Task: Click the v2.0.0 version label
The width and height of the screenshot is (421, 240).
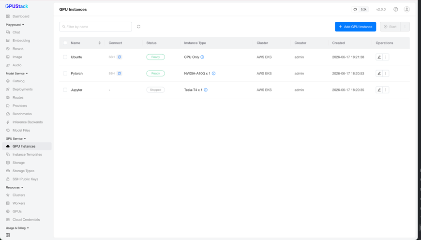Action: pyautogui.click(x=381, y=9)
